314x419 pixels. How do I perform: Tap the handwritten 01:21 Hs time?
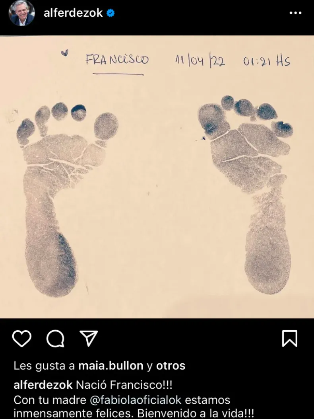(x=266, y=61)
